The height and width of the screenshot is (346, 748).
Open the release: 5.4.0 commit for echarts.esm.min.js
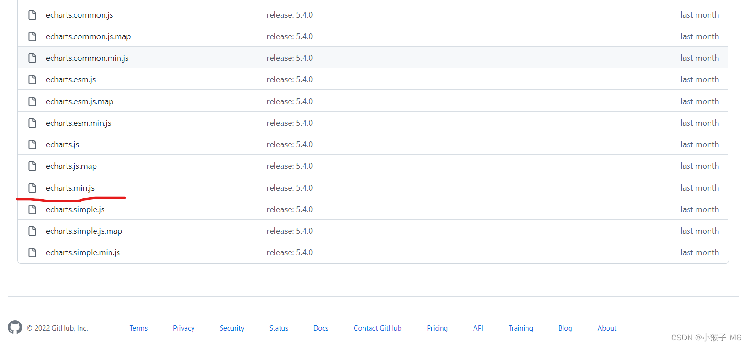pyautogui.click(x=290, y=123)
